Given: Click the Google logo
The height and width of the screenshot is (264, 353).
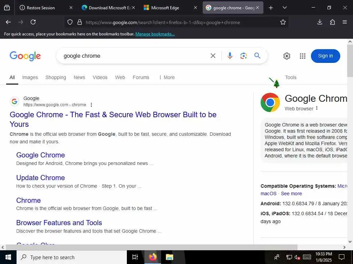Looking at the screenshot, I should pyautogui.click(x=25, y=56).
